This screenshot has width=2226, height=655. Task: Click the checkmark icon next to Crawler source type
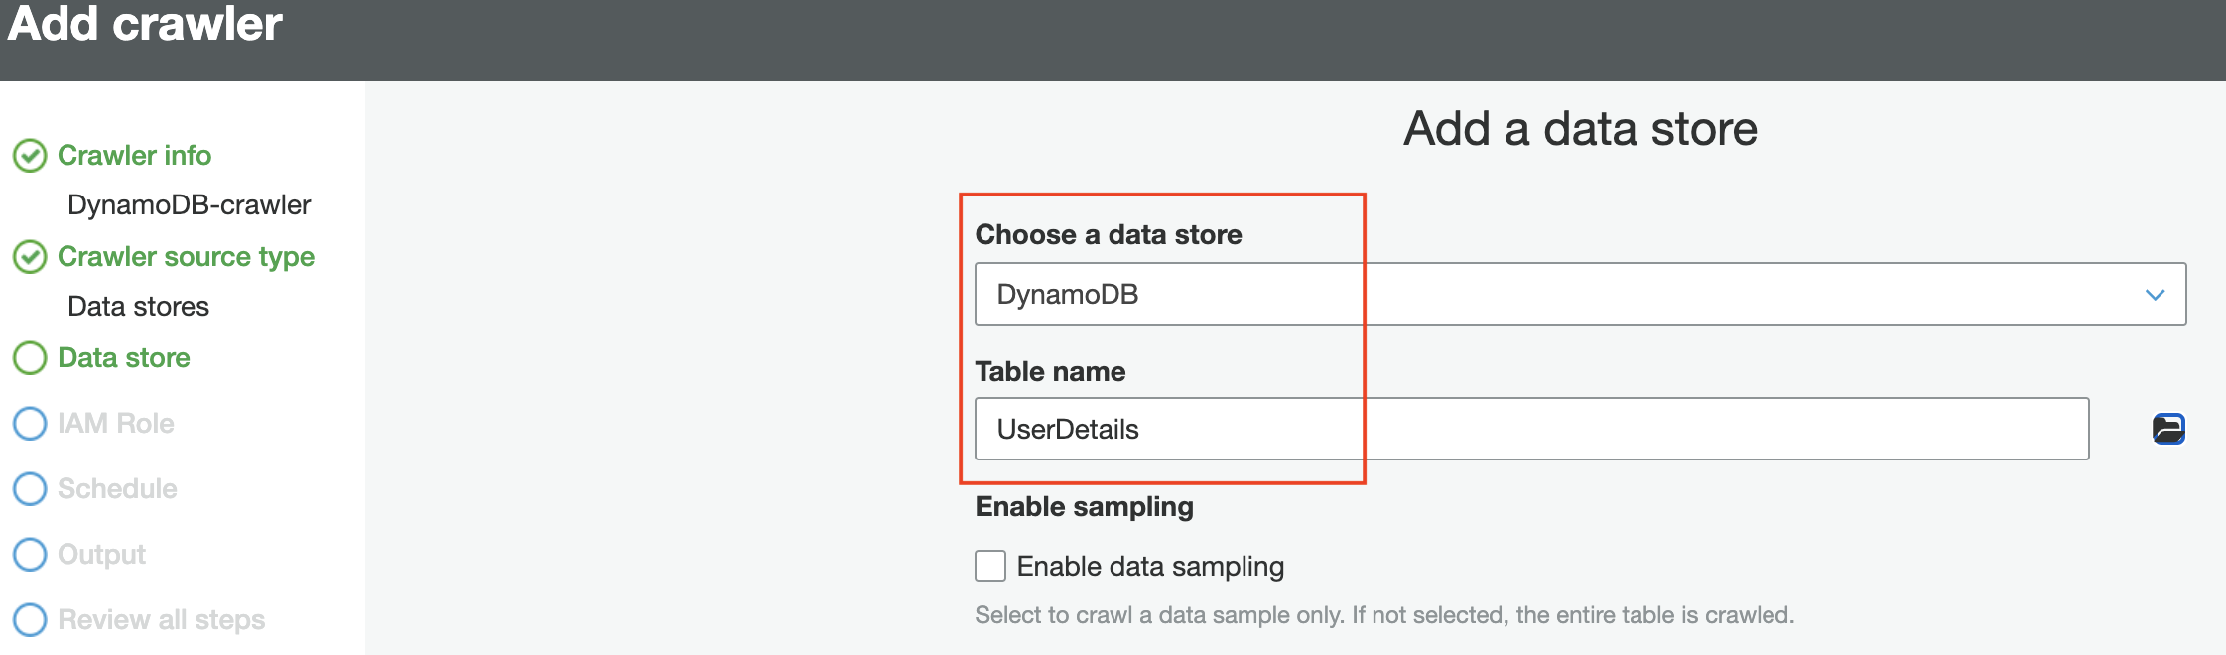[x=30, y=257]
